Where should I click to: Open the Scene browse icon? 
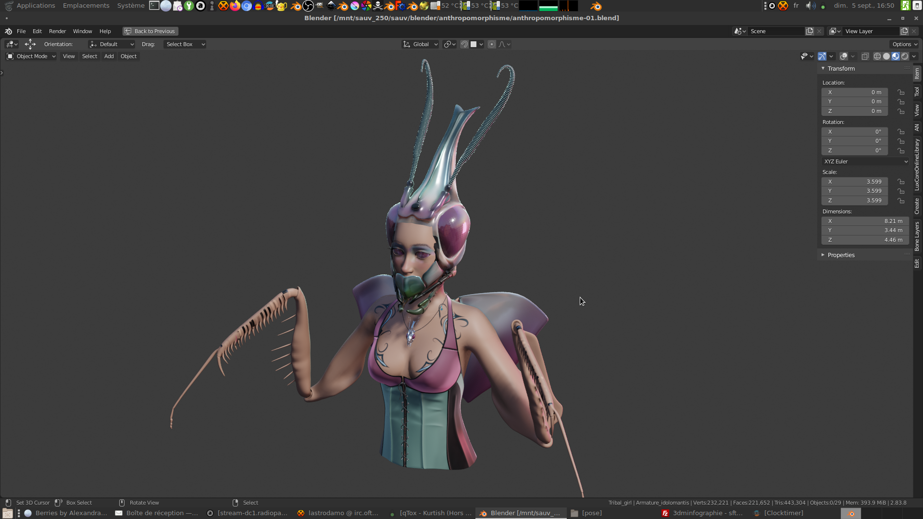740,31
